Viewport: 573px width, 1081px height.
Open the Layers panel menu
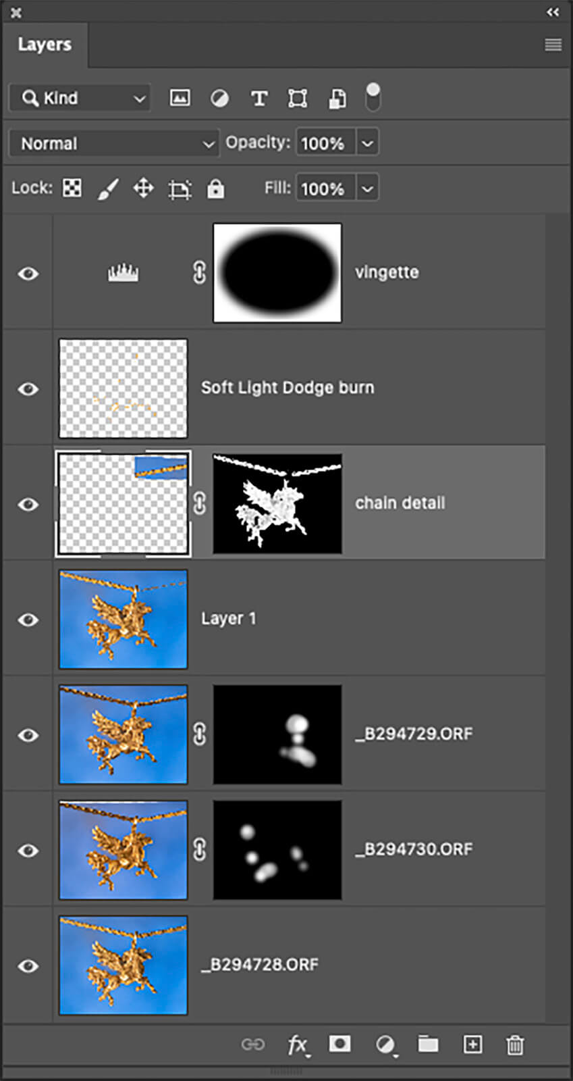tap(553, 45)
